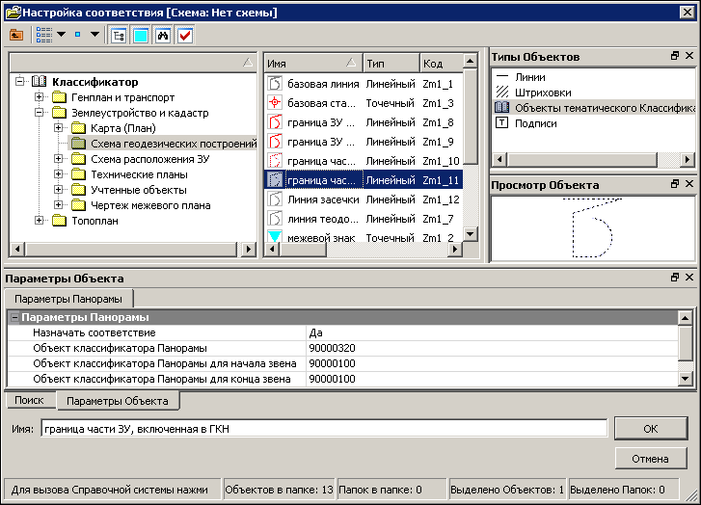Collapse Землеустройство и кадастр folder
Image resolution: width=701 pixels, height=505 pixels.
click(40, 113)
